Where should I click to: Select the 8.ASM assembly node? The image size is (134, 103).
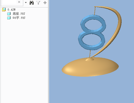coord(11,10)
